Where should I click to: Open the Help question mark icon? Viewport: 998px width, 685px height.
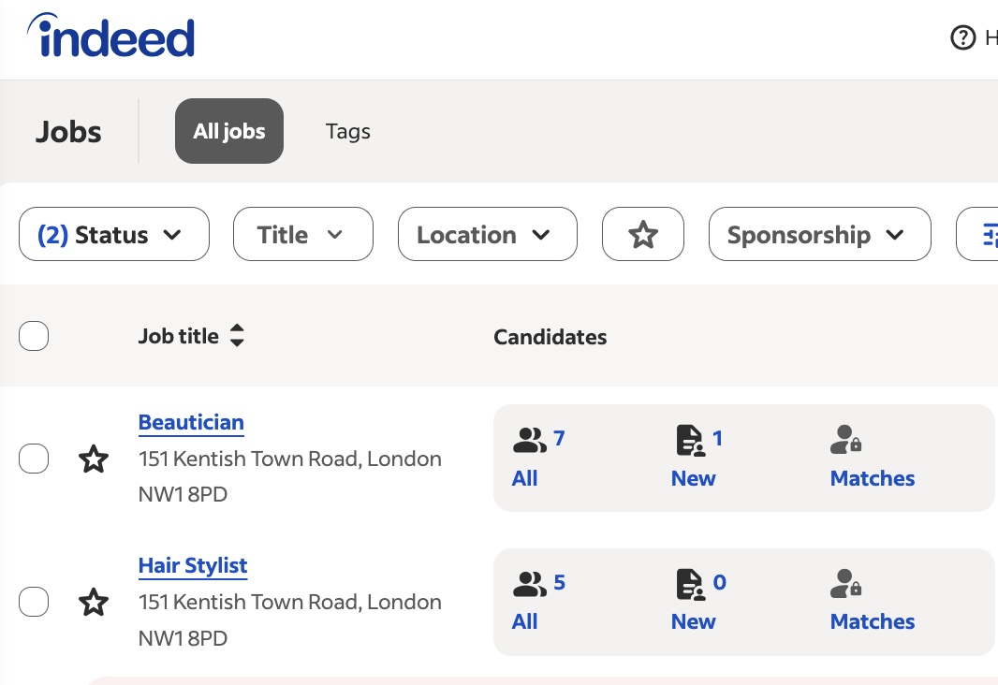(962, 37)
